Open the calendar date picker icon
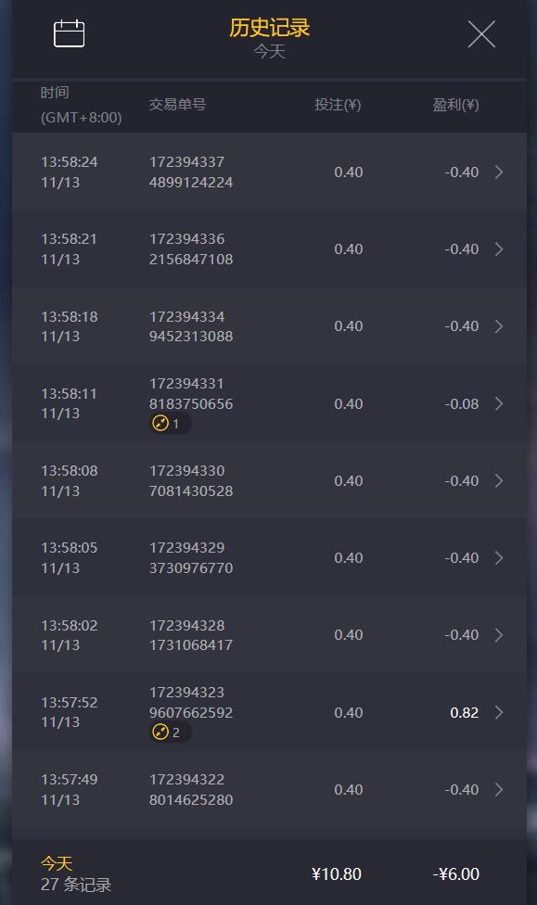This screenshot has width=537, height=905. (x=69, y=32)
